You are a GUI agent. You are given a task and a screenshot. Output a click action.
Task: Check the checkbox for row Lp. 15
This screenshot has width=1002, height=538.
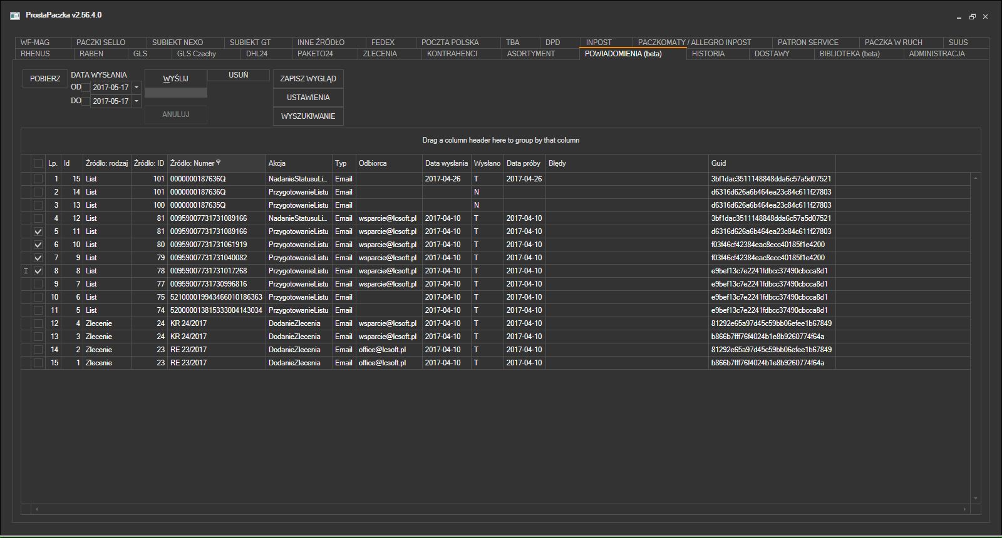(38, 363)
